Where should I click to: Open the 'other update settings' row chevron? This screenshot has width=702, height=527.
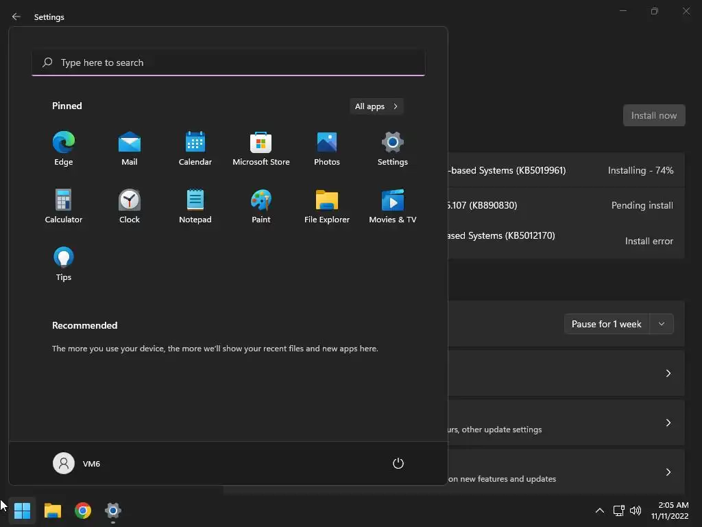668,423
